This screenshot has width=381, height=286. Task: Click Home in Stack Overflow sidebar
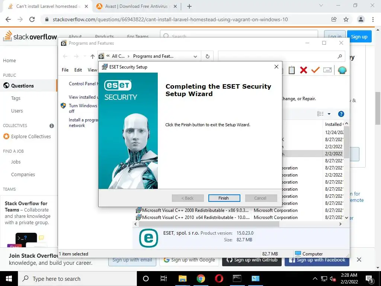tap(9, 61)
